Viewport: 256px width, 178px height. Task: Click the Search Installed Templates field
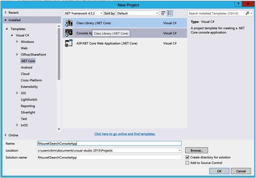pyautogui.click(x=216, y=13)
